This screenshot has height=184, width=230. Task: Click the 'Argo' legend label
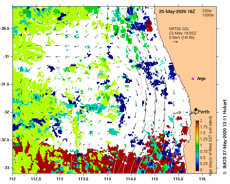click(201, 79)
